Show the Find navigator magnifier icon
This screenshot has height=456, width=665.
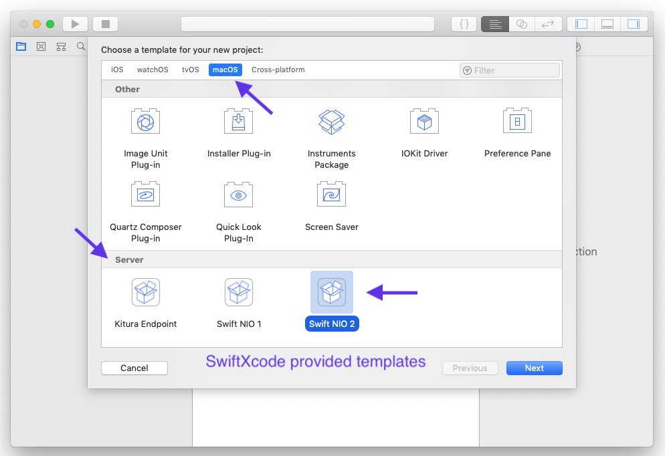pyautogui.click(x=80, y=46)
